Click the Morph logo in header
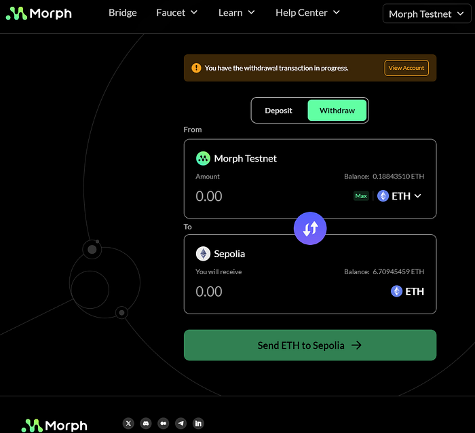Viewport: 475px width, 433px height. [x=39, y=14]
